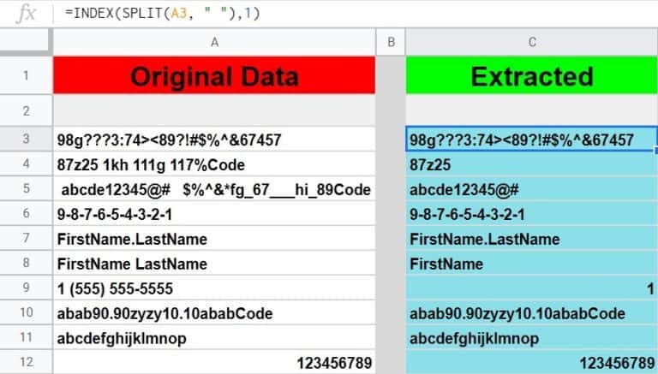The width and height of the screenshot is (658, 374).
Task: Select empty cell A2
Action: point(214,110)
